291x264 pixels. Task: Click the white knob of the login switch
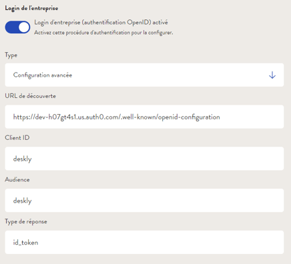24,27
